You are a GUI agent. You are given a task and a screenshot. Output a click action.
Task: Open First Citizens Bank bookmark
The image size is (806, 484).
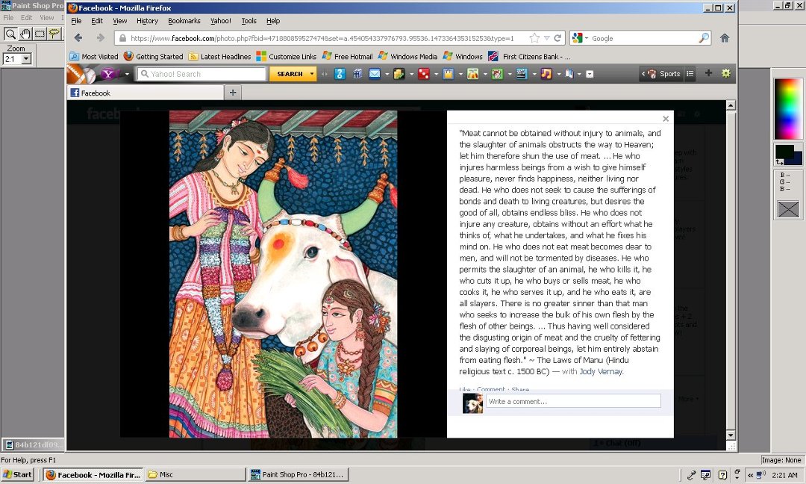tap(529, 57)
